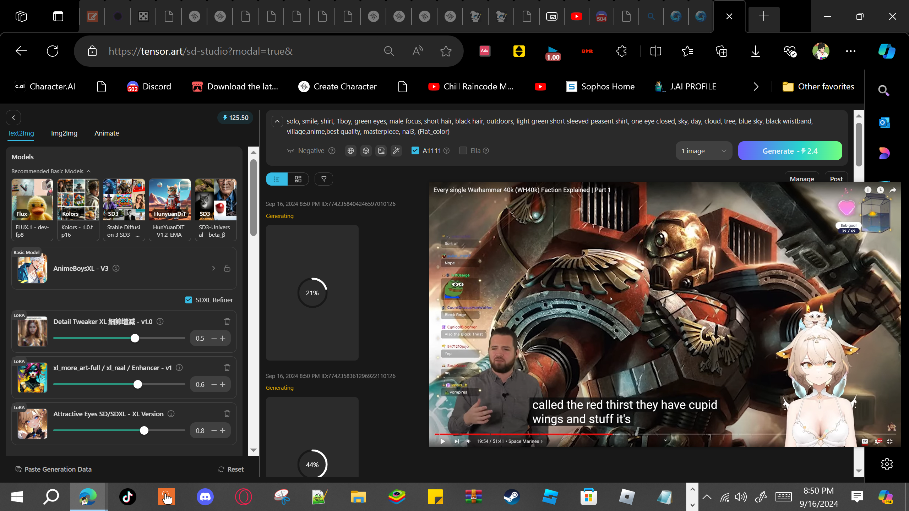
Task: Show info for AnimeBoysXL - V3 model
Action: (116, 268)
